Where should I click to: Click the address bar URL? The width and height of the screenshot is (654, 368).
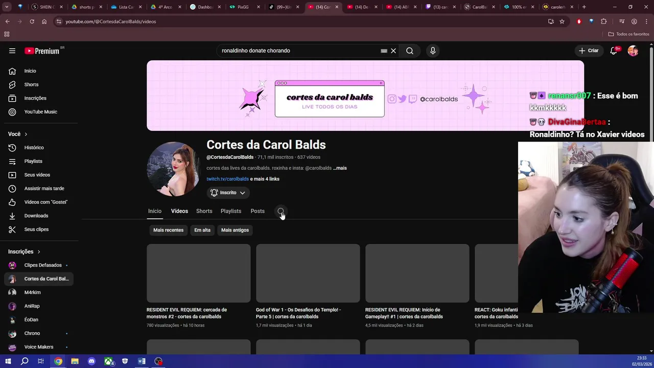click(111, 21)
